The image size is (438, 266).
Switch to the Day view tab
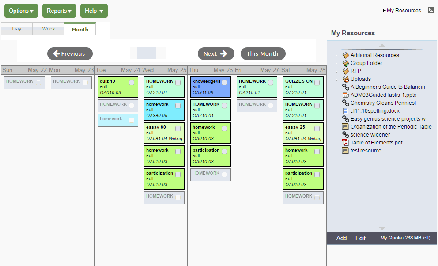pyautogui.click(x=17, y=29)
